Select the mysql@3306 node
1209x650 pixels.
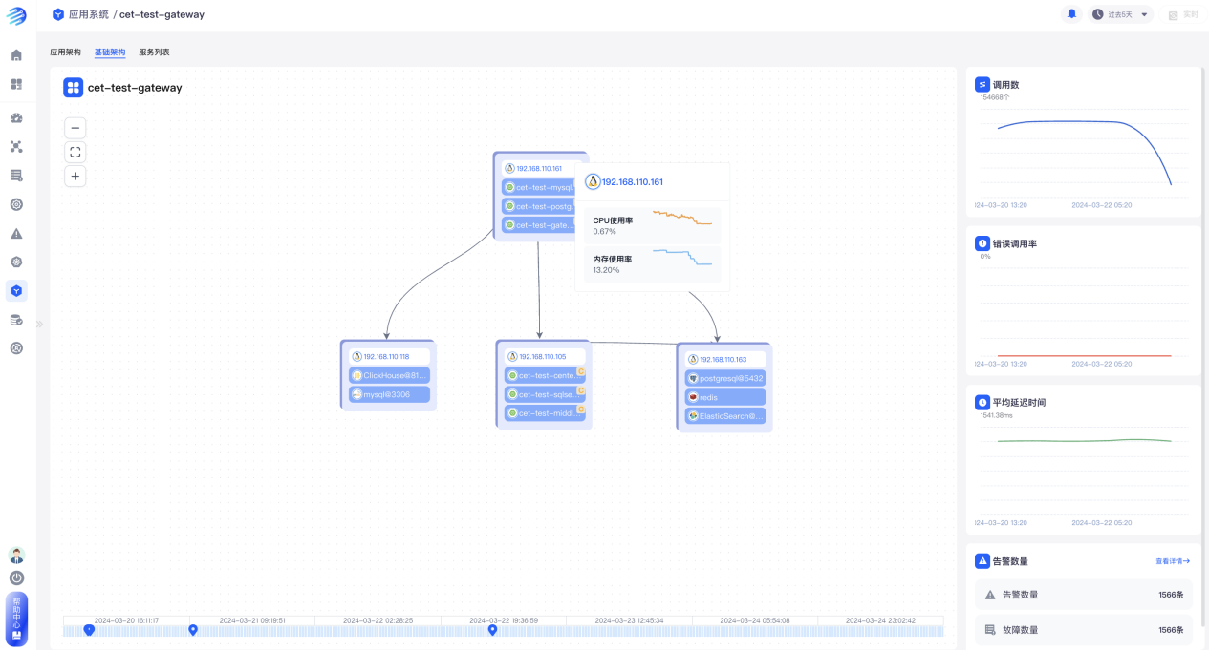(389, 394)
